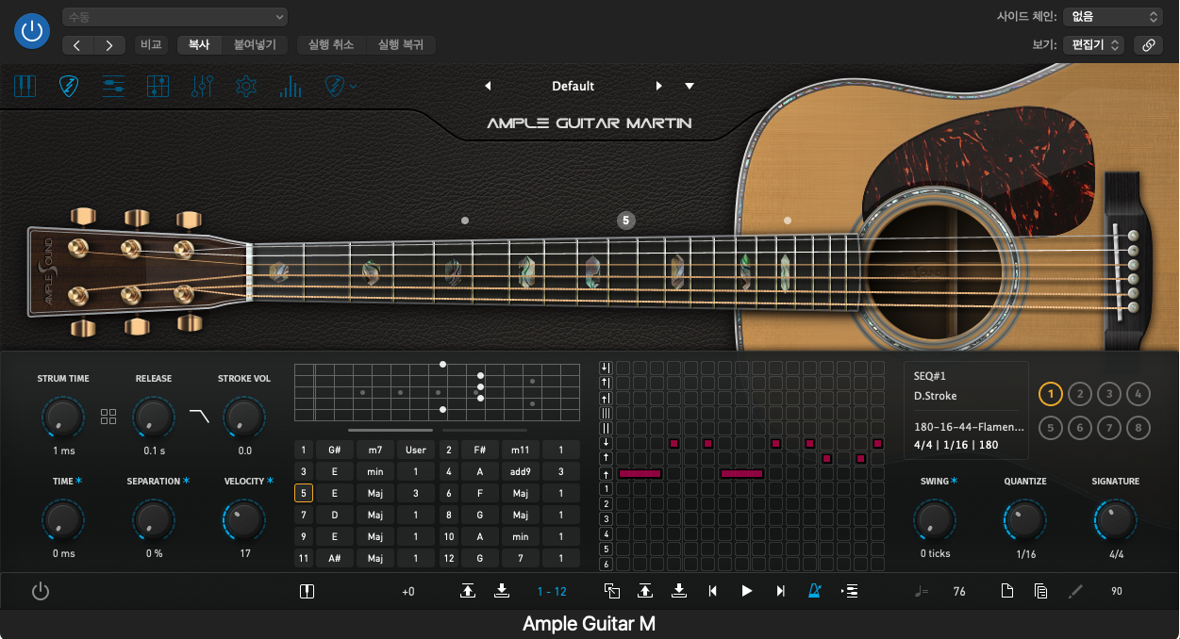Image resolution: width=1180 pixels, height=639 pixels.
Task: Open the pick icon dropdown with chevron
Action: point(341,87)
